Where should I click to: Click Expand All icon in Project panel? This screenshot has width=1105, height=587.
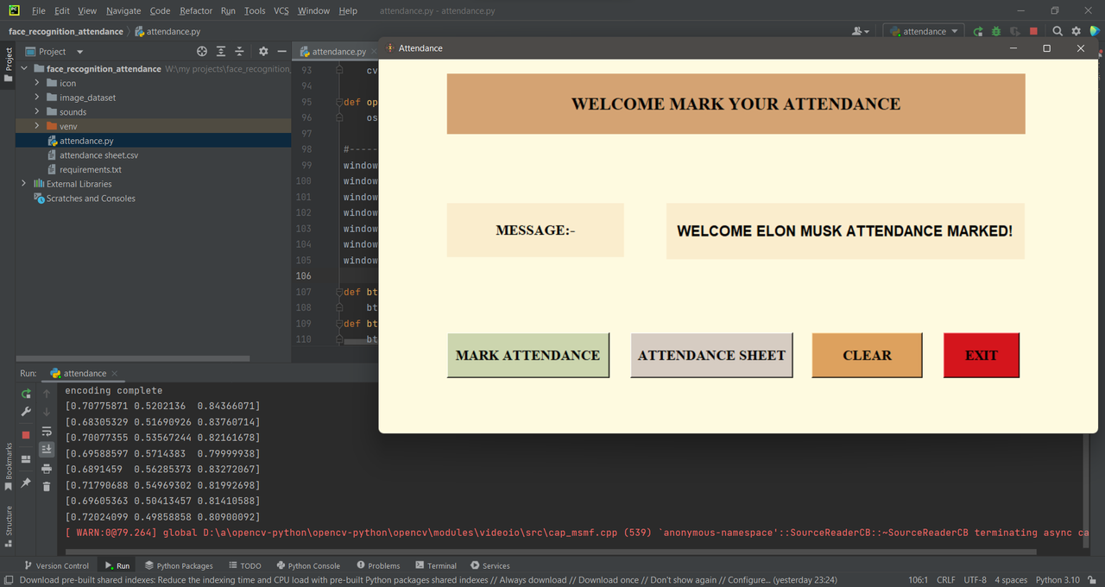(x=221, y=52)
